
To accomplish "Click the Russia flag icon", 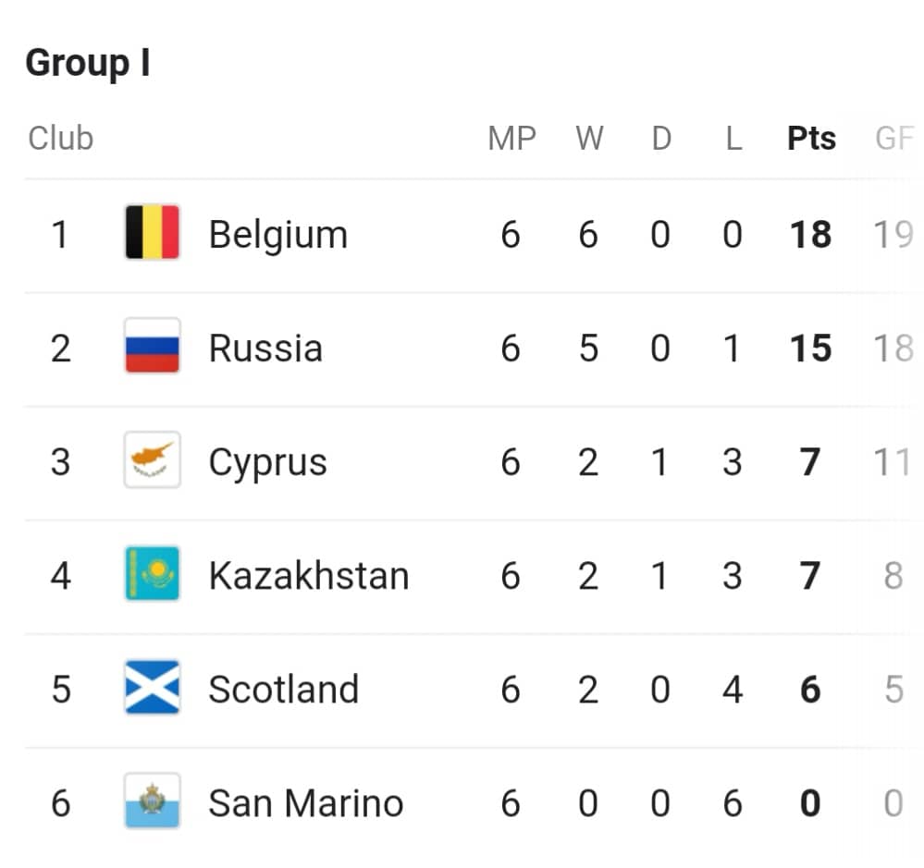I will (x=152, y=346).
